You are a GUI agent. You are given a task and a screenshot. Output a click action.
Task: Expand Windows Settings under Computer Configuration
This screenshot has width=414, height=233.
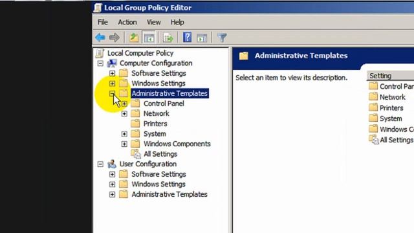pyautogui.click(x=112, y=83)
